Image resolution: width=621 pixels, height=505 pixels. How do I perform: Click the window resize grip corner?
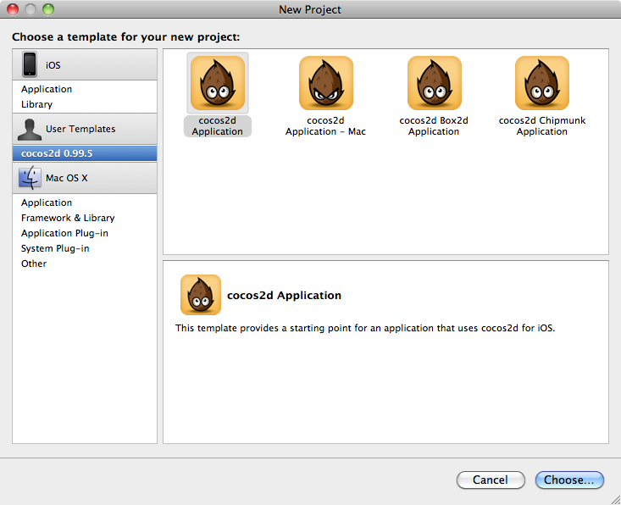pos(615,499)
